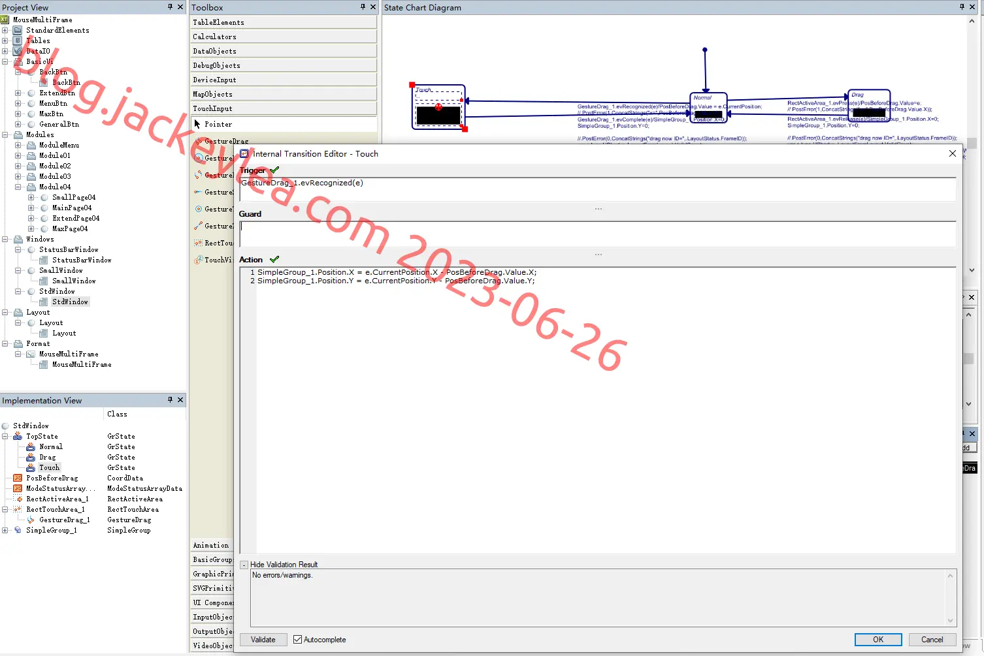This screenshot has height=656, width=984.
Task: Expand the StandardElements tree node
Action: tap(5, 30)
